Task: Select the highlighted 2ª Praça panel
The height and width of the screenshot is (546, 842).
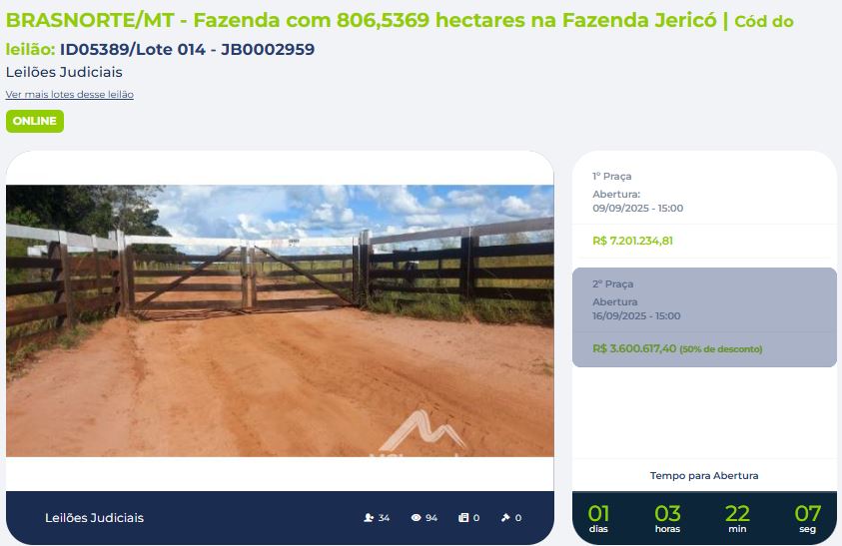Action: click(704, 317)
